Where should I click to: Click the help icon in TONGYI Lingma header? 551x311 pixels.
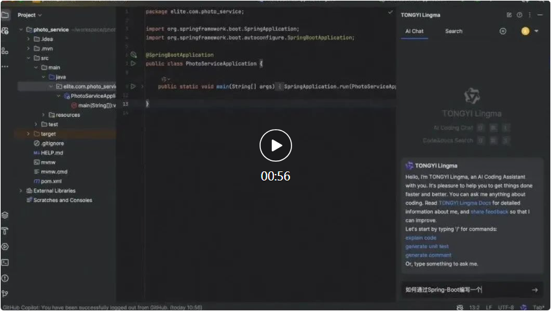pyautogui.click(x=519, y=15)
